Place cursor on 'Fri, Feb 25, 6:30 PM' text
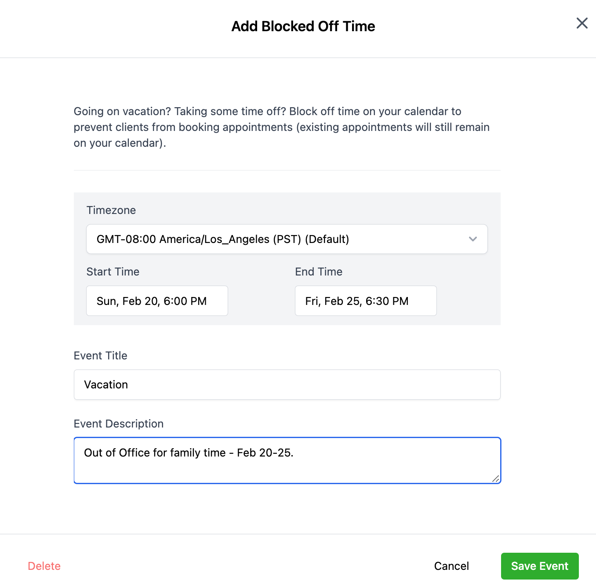Screen dimensions: 596x587 357,301
